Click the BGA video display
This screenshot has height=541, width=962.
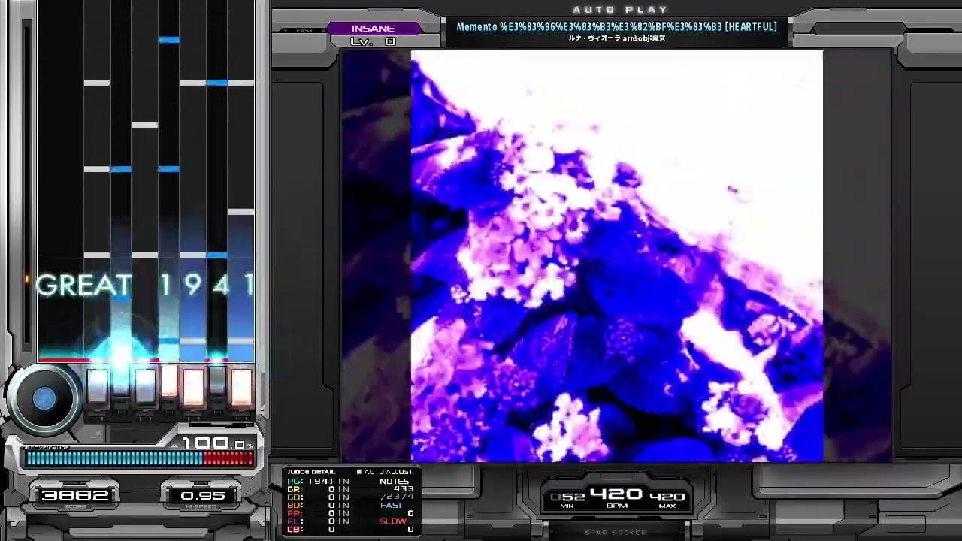point(616,255)
